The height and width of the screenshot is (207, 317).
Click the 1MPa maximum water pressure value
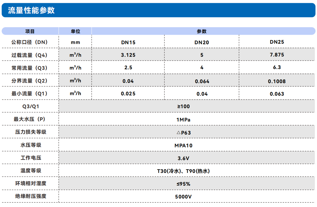[184, 120]
